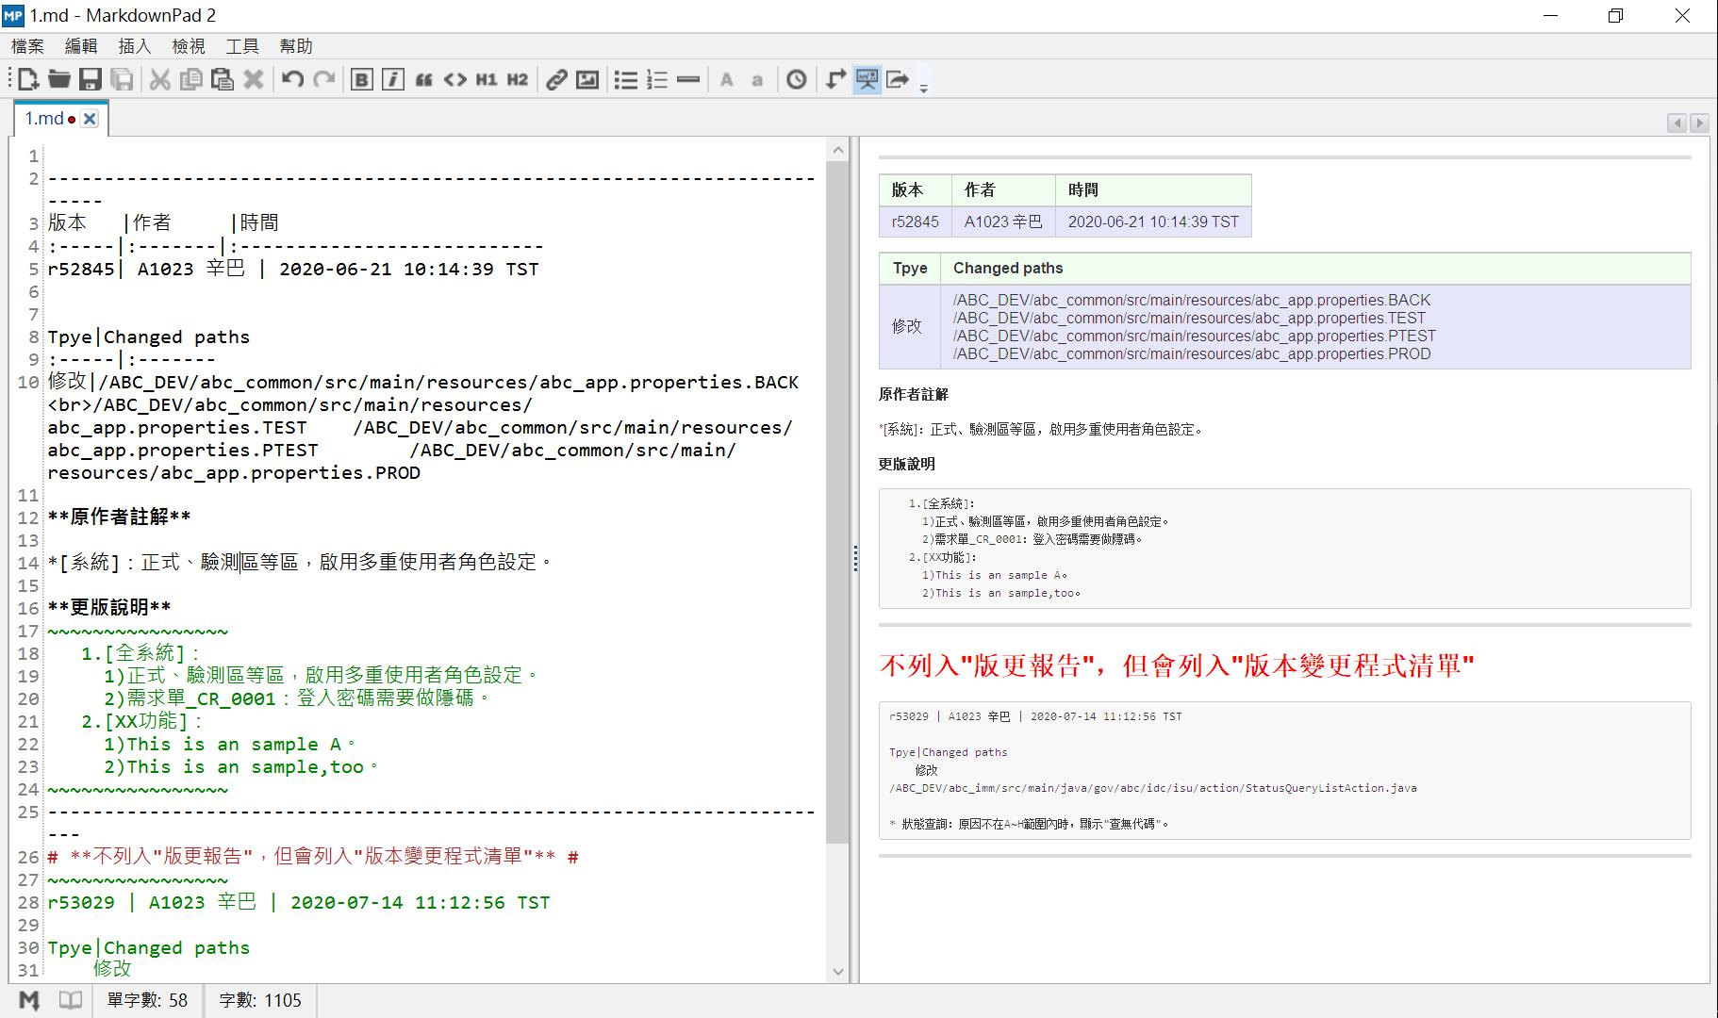
Task: Click the editor vertical scrollbar thumb
Action: pyautogui.click(x=837, y=501)
